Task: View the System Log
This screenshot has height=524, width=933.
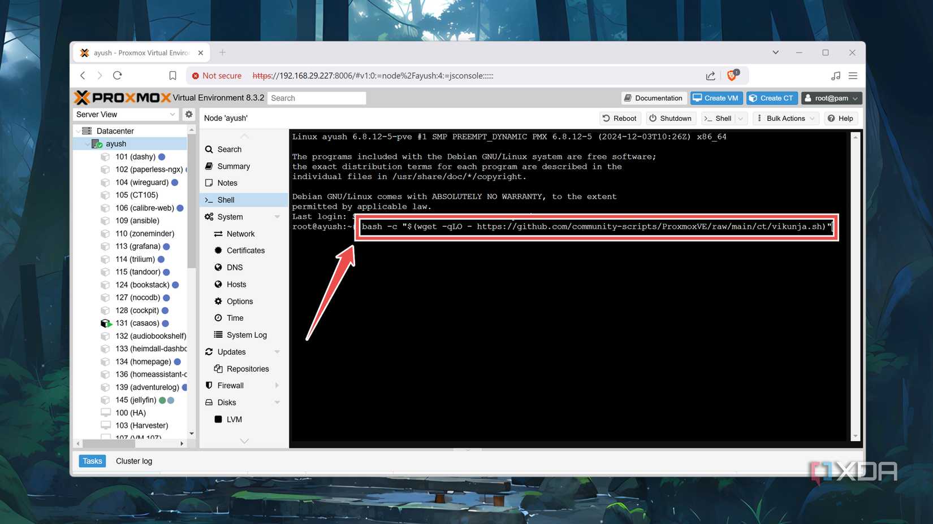Action: click(247, 334)
